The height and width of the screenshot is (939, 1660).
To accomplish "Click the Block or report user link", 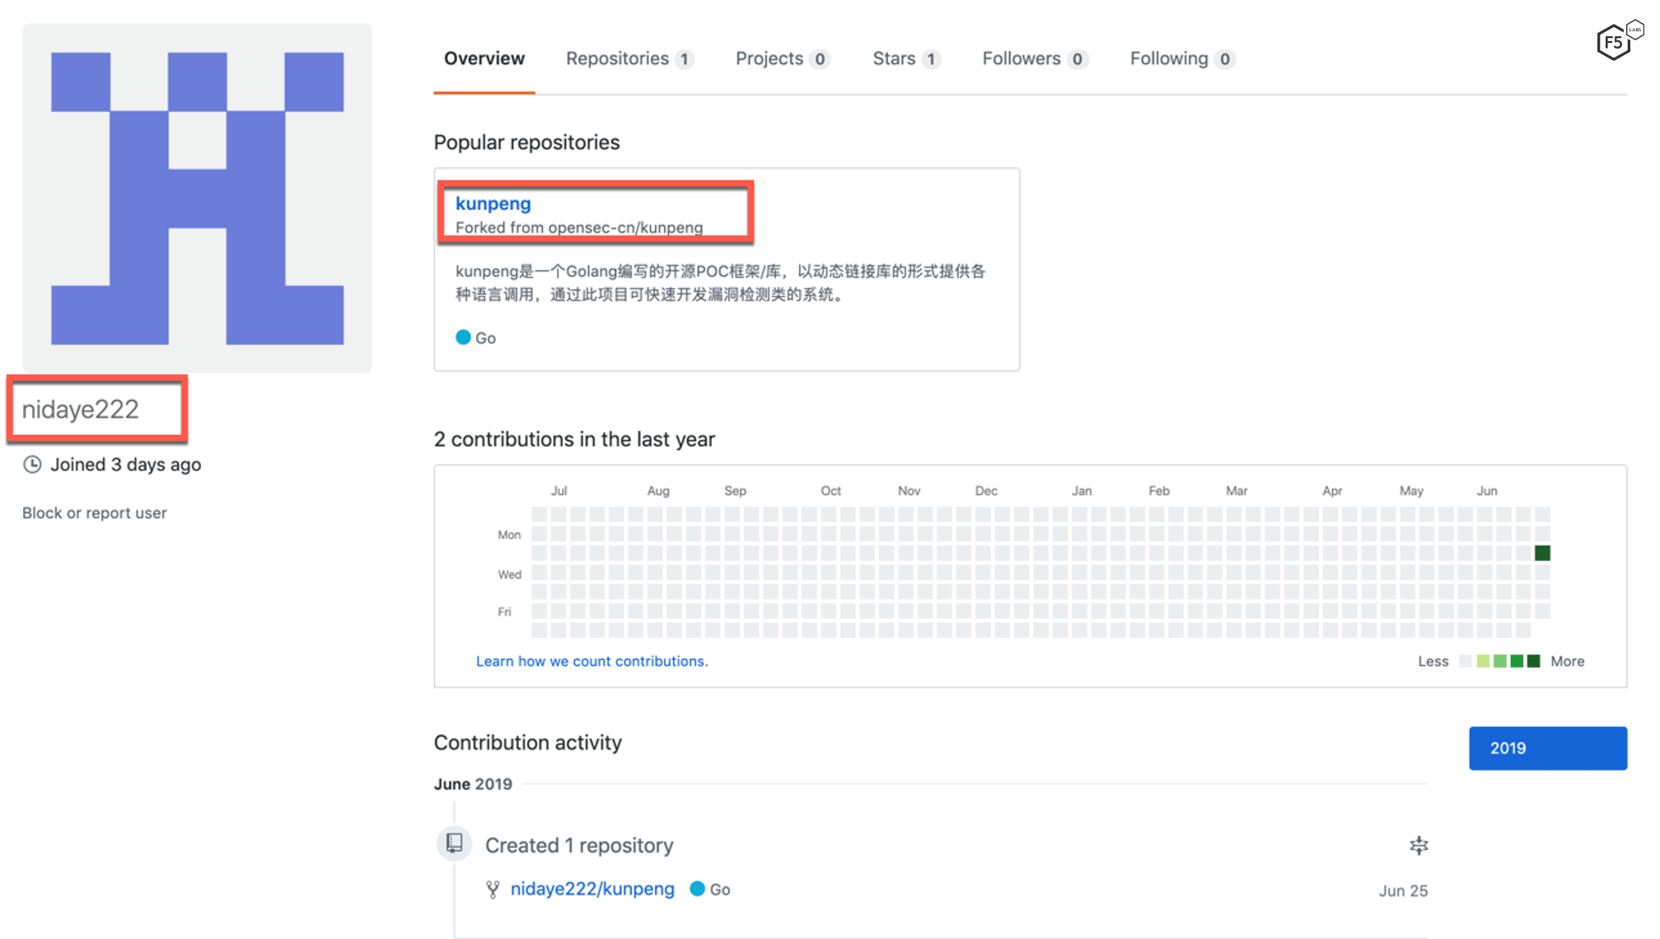I will click(95, 513).
